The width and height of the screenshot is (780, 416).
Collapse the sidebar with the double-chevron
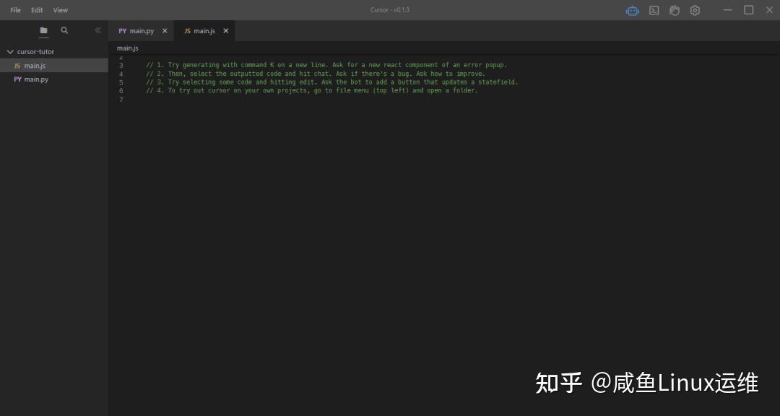point(97,30)
